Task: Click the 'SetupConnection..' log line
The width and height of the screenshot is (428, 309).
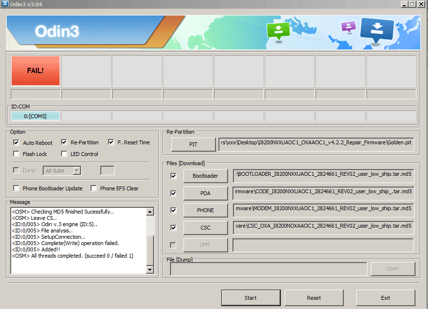Action: click(x=48, y=237)
